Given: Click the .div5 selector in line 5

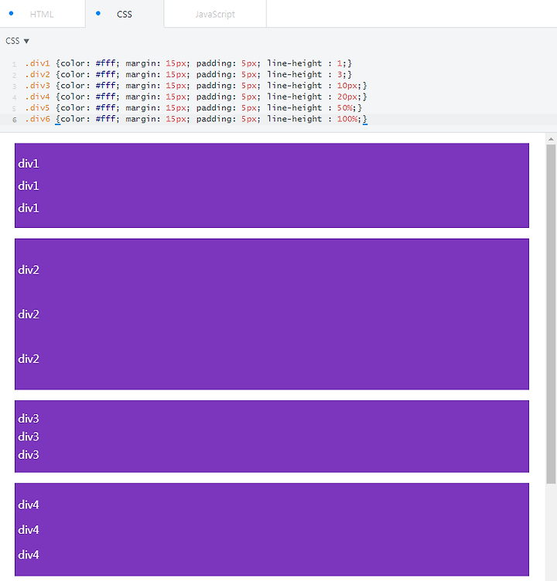Looking at the screenshot, I should (37, 108).
